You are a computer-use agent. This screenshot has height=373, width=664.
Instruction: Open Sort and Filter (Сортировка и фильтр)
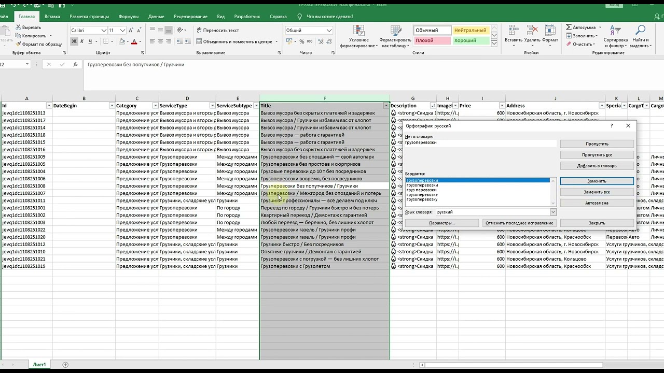(x=616, y=36)
